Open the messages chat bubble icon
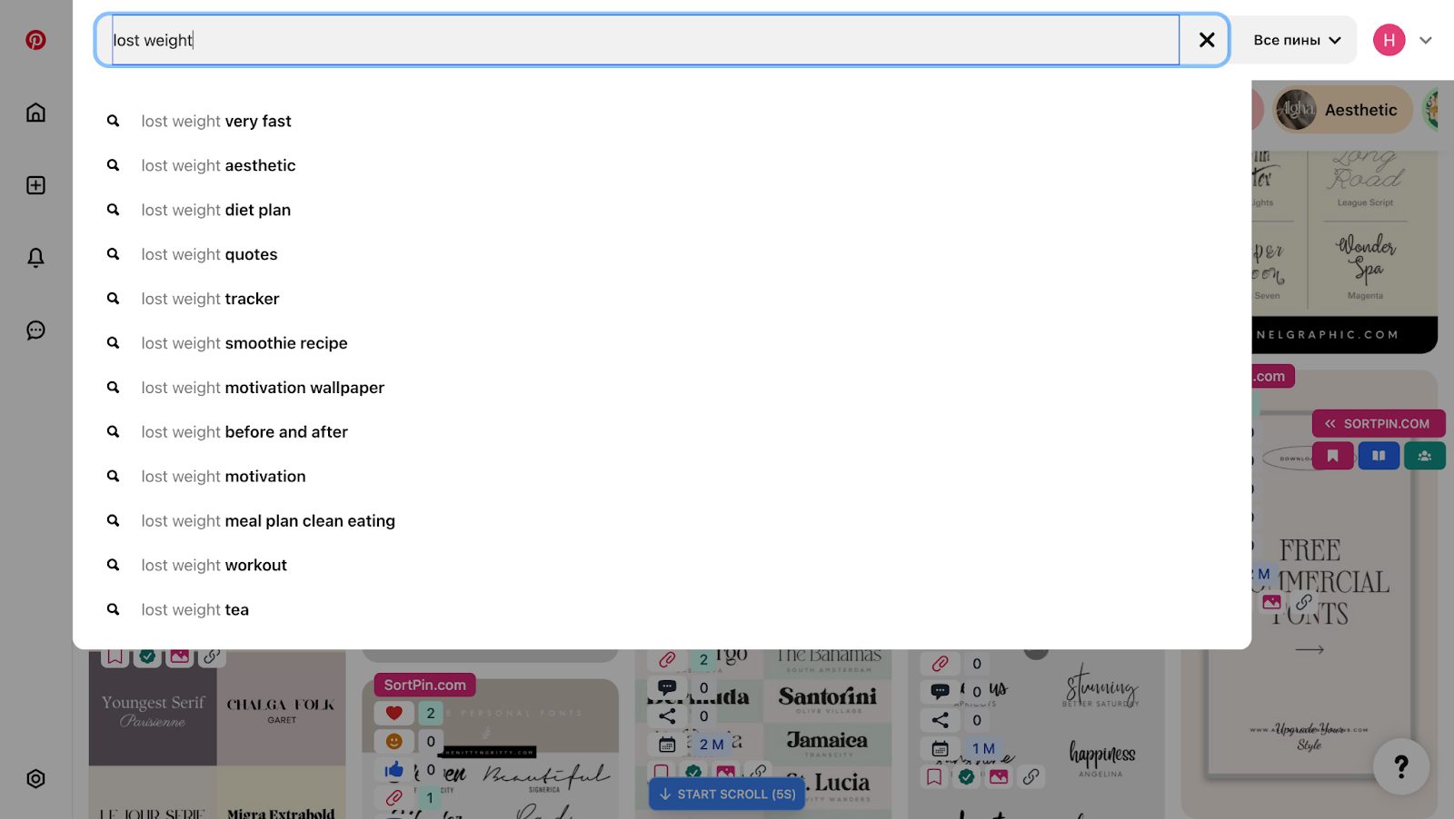This screenshot has height=819, width=1454. (x=35, y=331)
